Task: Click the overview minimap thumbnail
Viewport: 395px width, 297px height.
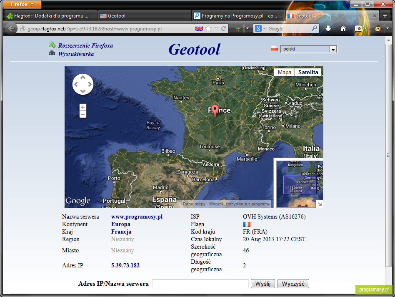Action: coord(300,184)
